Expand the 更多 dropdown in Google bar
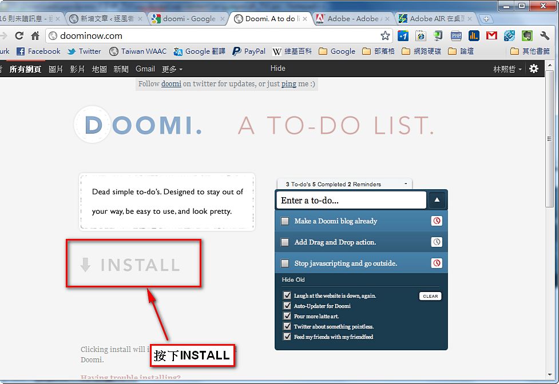The image size is (559, 384). 172,69
